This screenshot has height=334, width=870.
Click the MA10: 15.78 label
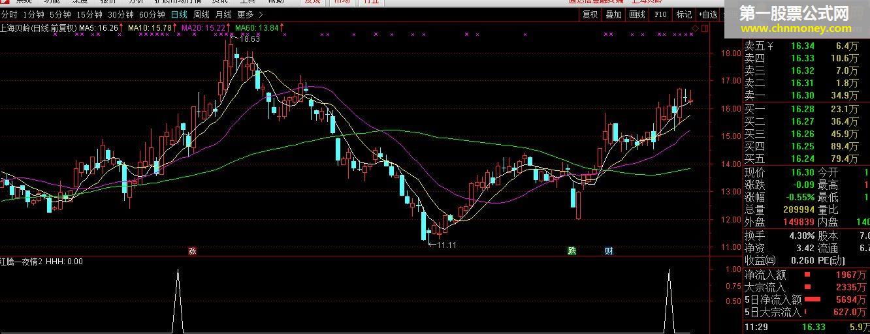click(x=150, y=28)
